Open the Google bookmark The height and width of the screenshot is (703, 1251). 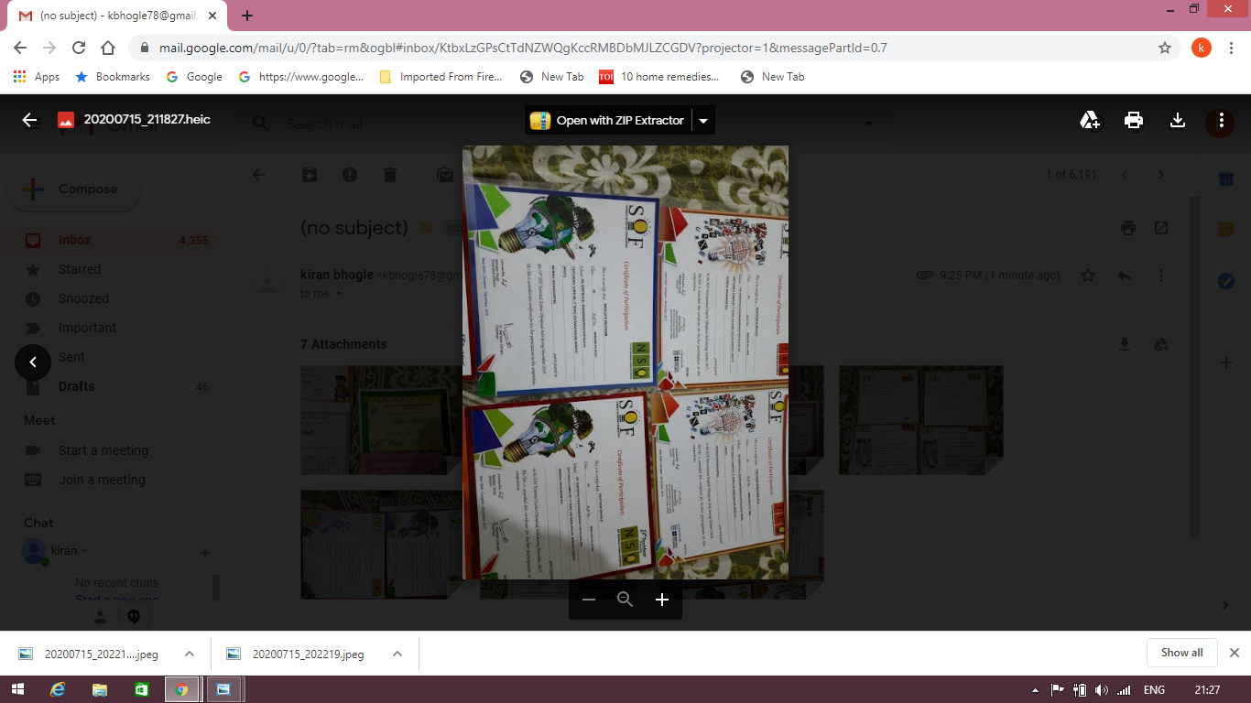click(194, 77)
